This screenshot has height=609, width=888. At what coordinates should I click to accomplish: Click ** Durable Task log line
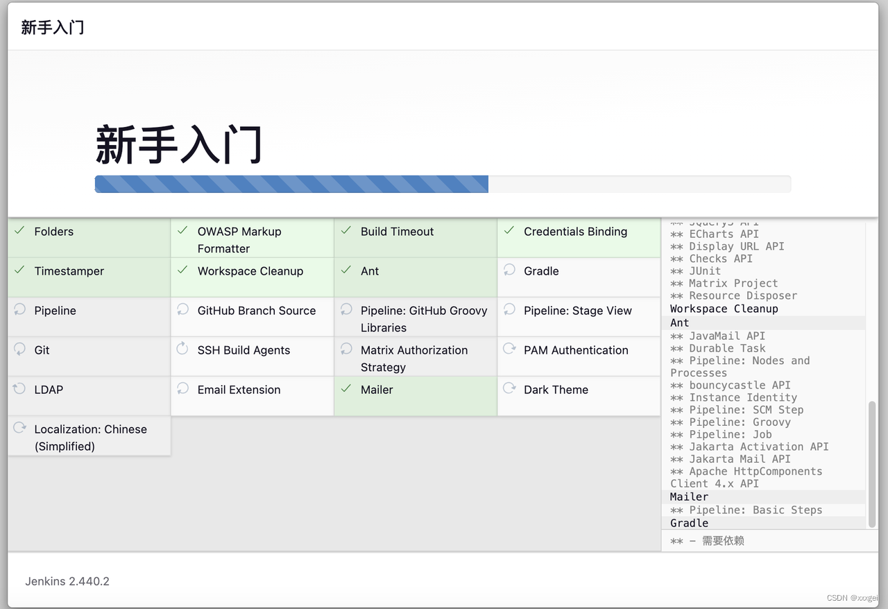pos(718,348)
